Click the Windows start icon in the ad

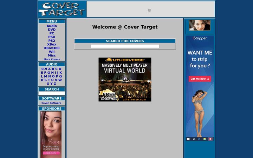188,139
